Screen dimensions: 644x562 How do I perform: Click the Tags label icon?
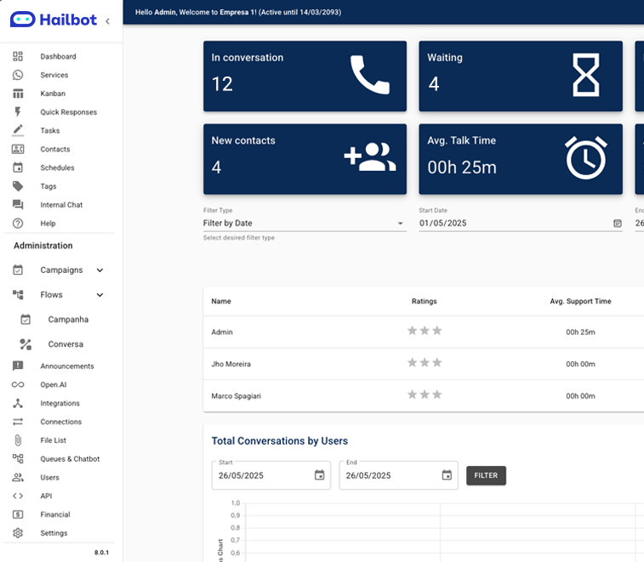click(18, 186)
